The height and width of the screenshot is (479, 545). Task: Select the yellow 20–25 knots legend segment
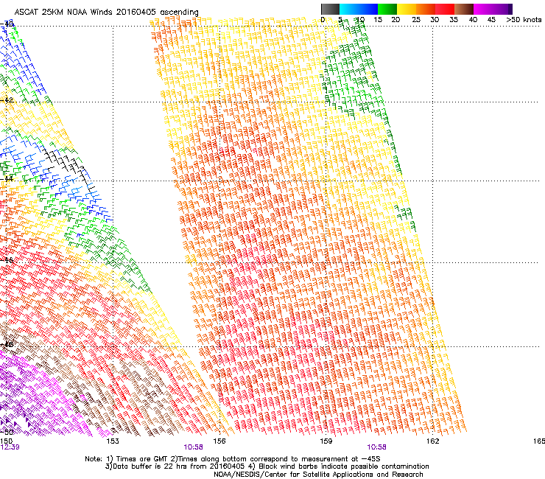coord(407,9)
